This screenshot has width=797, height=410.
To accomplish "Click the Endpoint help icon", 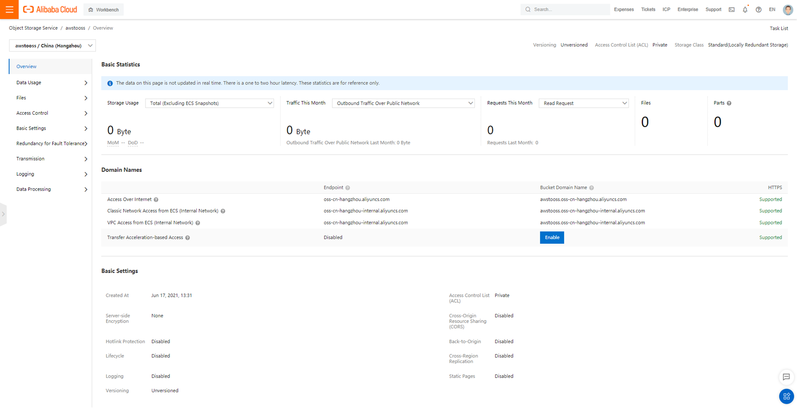I will pos(347,188).
